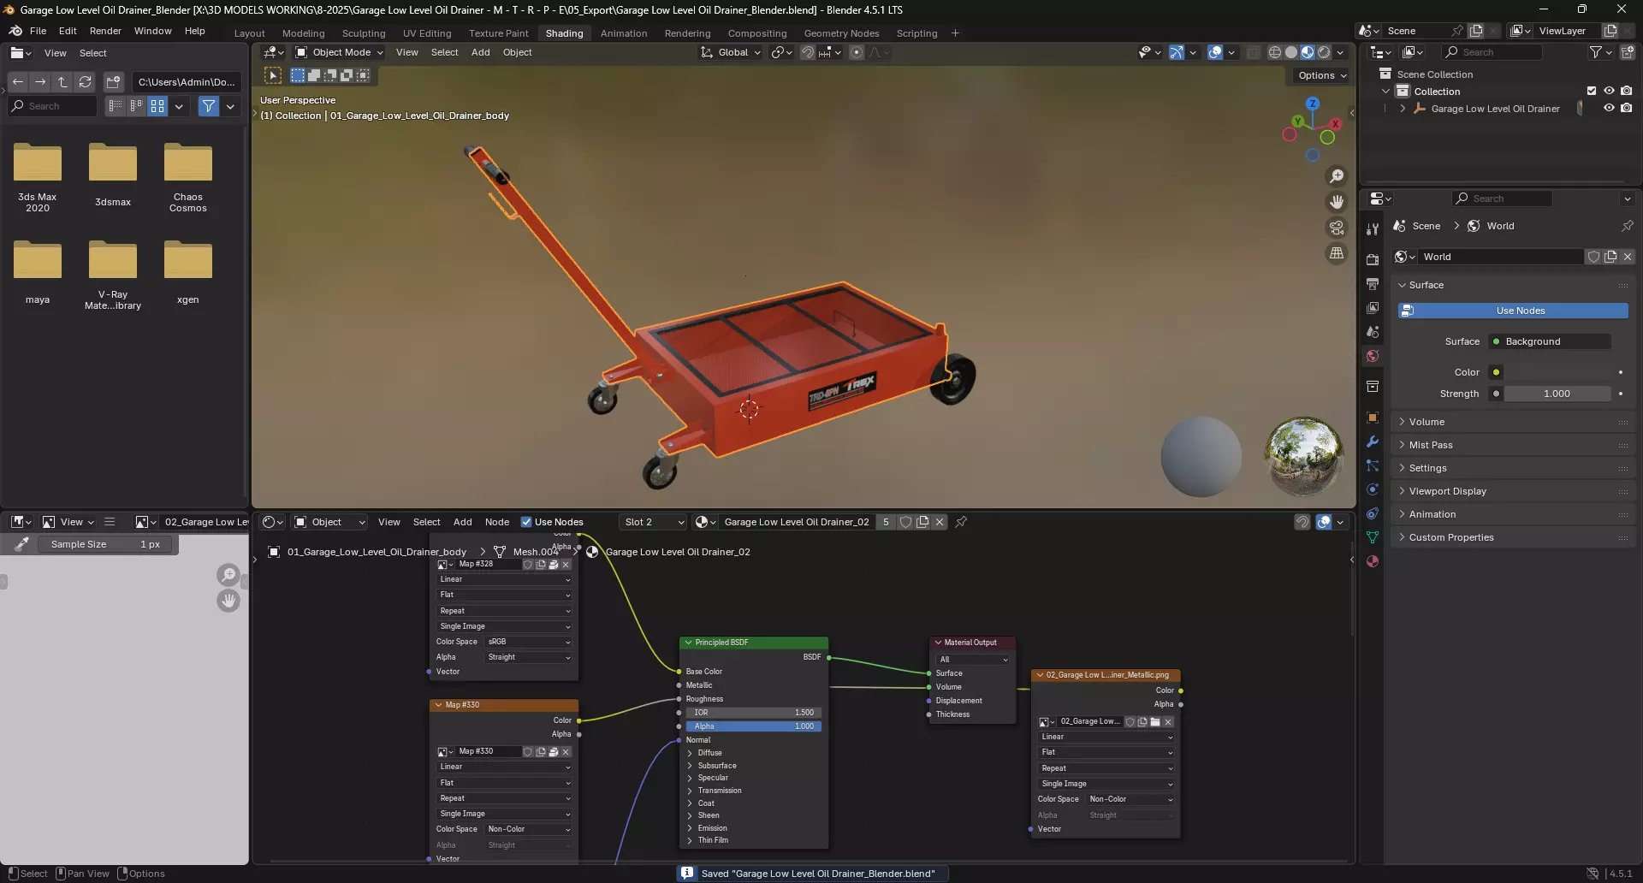
Task: Switch to the Compositing workspace tab
Action: (x=757, y=33)
